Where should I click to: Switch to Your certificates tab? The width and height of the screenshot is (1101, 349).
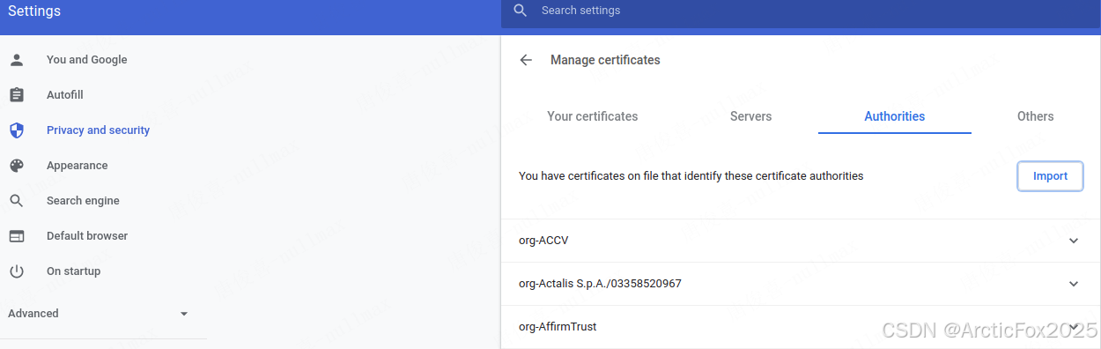(x=592, y=116)
